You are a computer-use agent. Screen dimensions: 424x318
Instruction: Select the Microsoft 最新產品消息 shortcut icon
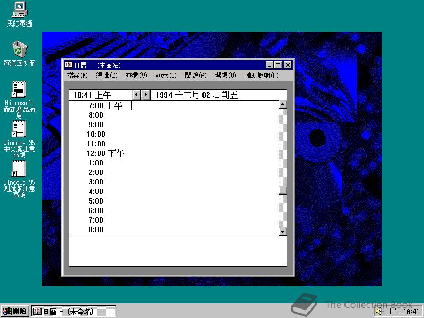pyautogui.click(x=19, y=99)
